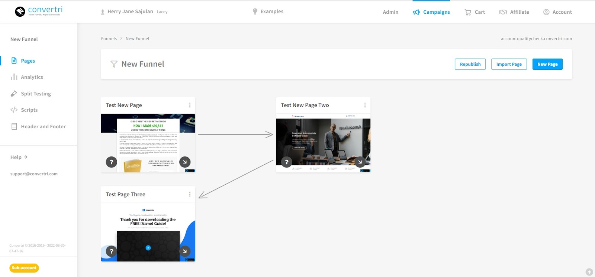Go to Split Testing in sidebar

pos(36,94)
